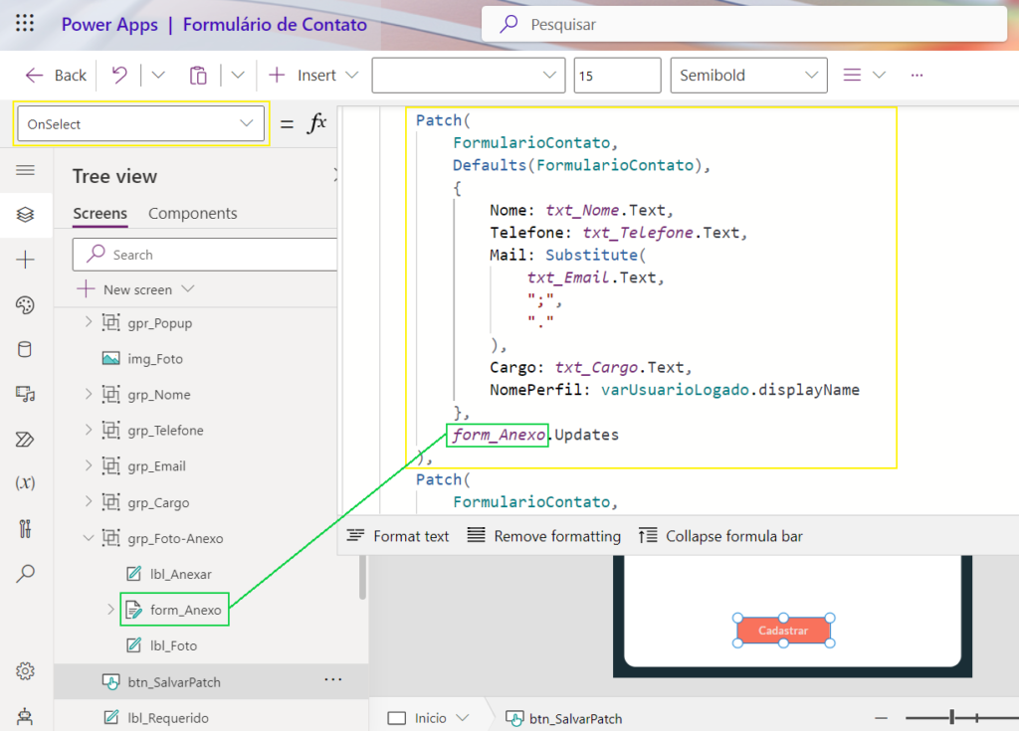Open the Settings gear in sidebar
Image resolution: width=1019 pixels, height=731 pixels.
(25, 671)
